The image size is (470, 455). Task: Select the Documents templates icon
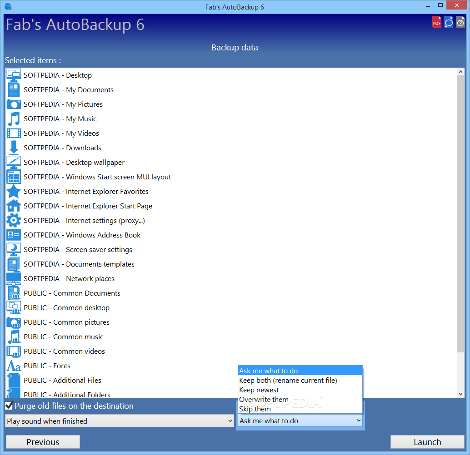point(14,264)
